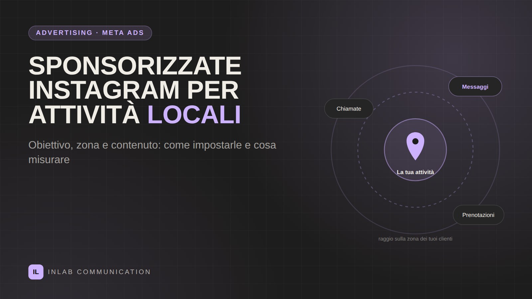
Task: Click the 'La tua attività' label
Action: [415, 172]
